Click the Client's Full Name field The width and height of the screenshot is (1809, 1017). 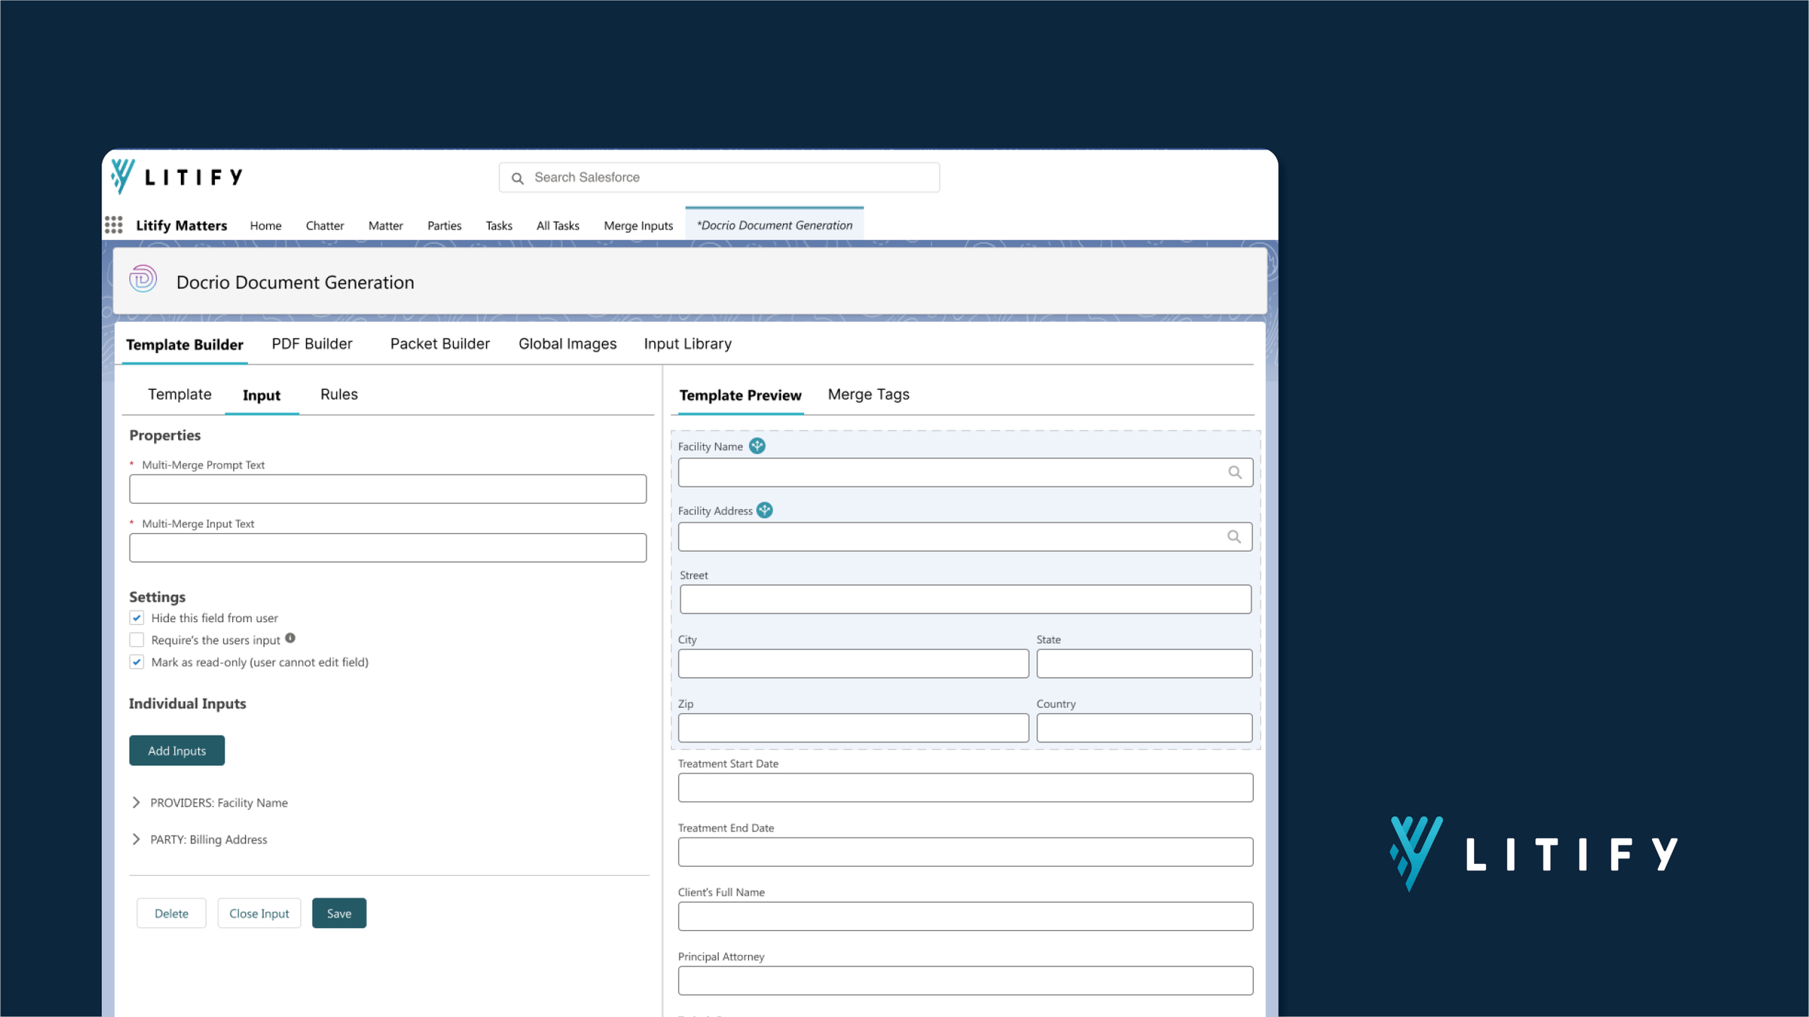pos(965,916)
